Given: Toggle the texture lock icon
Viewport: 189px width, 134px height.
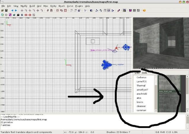Looking at the screenshot, I should [x=124, y=10].
